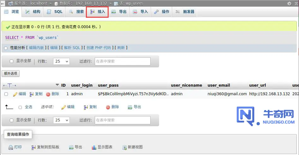The height and width of the screenshot is (155, 299).
Task: Click the 刷新 refresh link
Action: pyautogui.click(x=121, y=48)
